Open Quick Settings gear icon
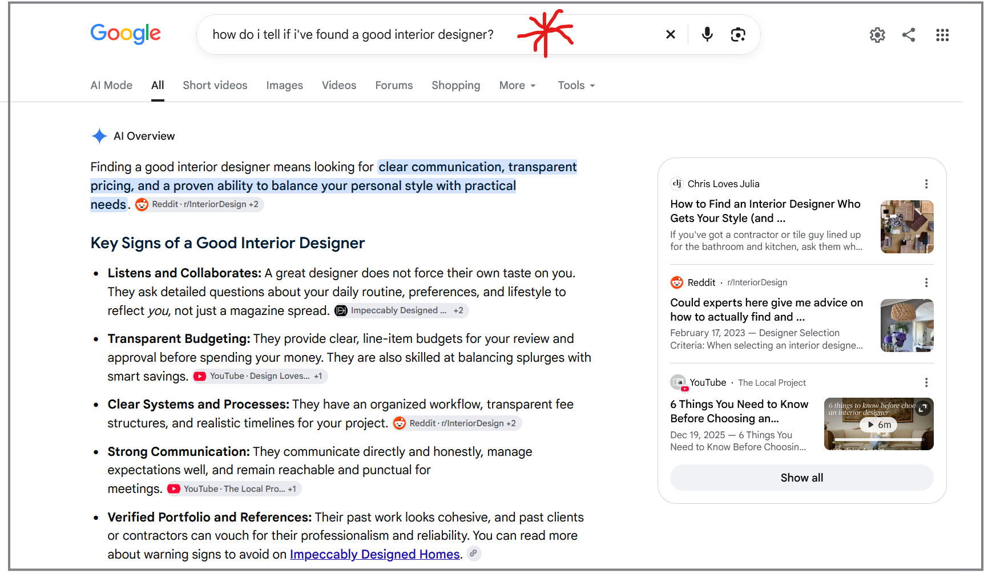Viewport: 984px width, 574px height. pyautogui.click(x=877, y=35)
